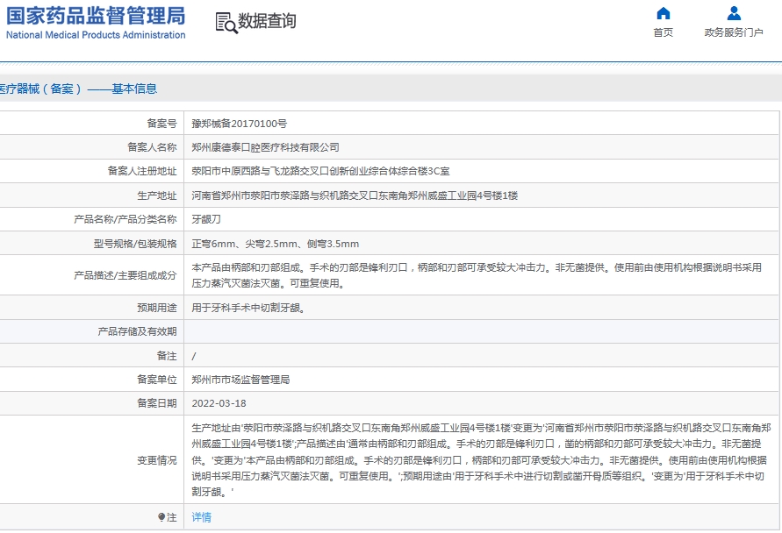Click the 生产地址 row label
Viewport: 782px width, 533px height.
tap(157, 195)
